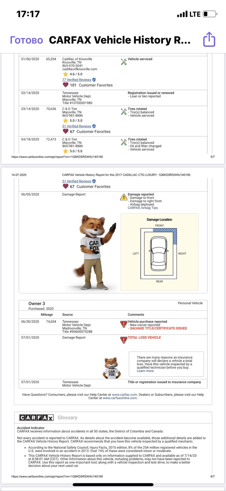Image resolution: width=226 pixels, height=491 pixels.
Task: Tap the Готово done button
Action: pos(27,40)
